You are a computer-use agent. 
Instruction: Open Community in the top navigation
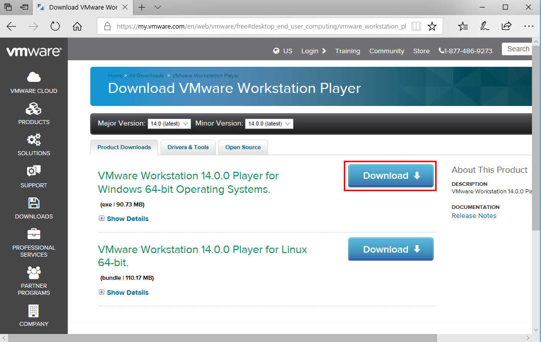point(387,51)
